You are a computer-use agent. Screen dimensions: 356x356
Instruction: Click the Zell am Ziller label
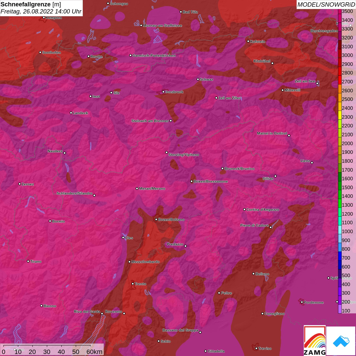pyautogui.click(x=230, y=98)
